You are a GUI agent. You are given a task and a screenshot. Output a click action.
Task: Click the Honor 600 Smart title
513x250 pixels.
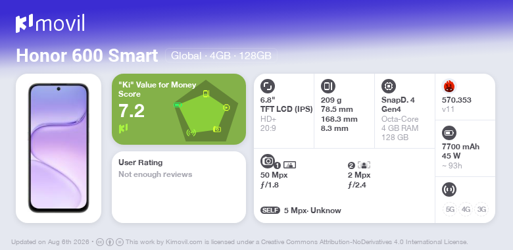[x=87, y=56]
